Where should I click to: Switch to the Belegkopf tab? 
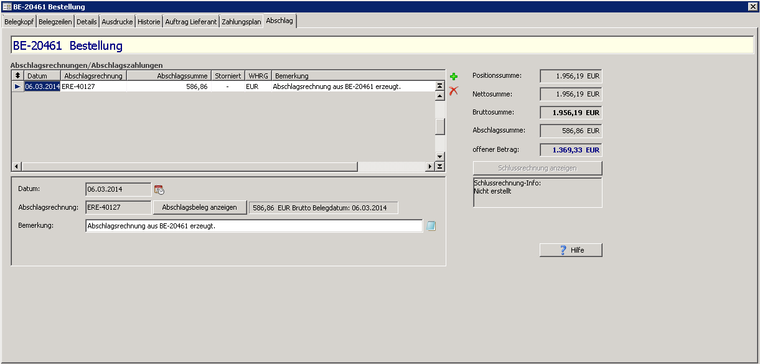coord(19,22)
